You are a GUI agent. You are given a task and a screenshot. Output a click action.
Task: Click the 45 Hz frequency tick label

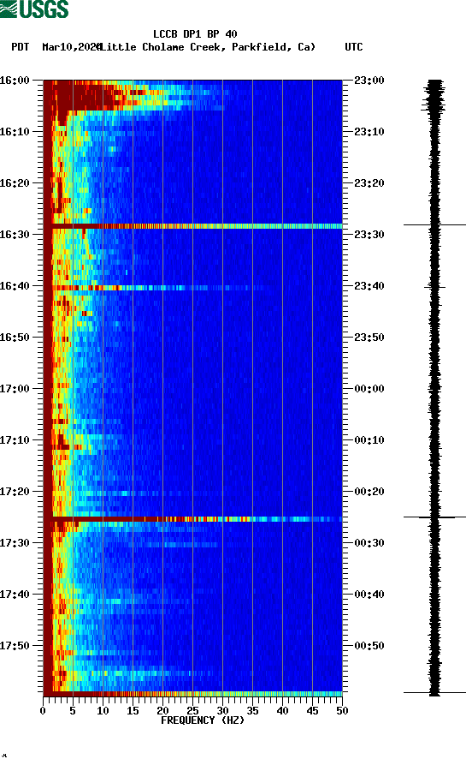point(312,711)
